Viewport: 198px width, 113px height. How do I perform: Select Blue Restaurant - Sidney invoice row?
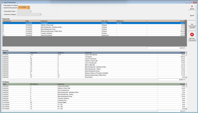click(x=94, y=69)
